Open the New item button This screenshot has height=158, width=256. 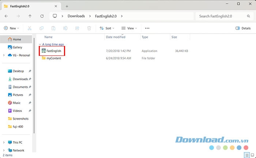(11, 28)
